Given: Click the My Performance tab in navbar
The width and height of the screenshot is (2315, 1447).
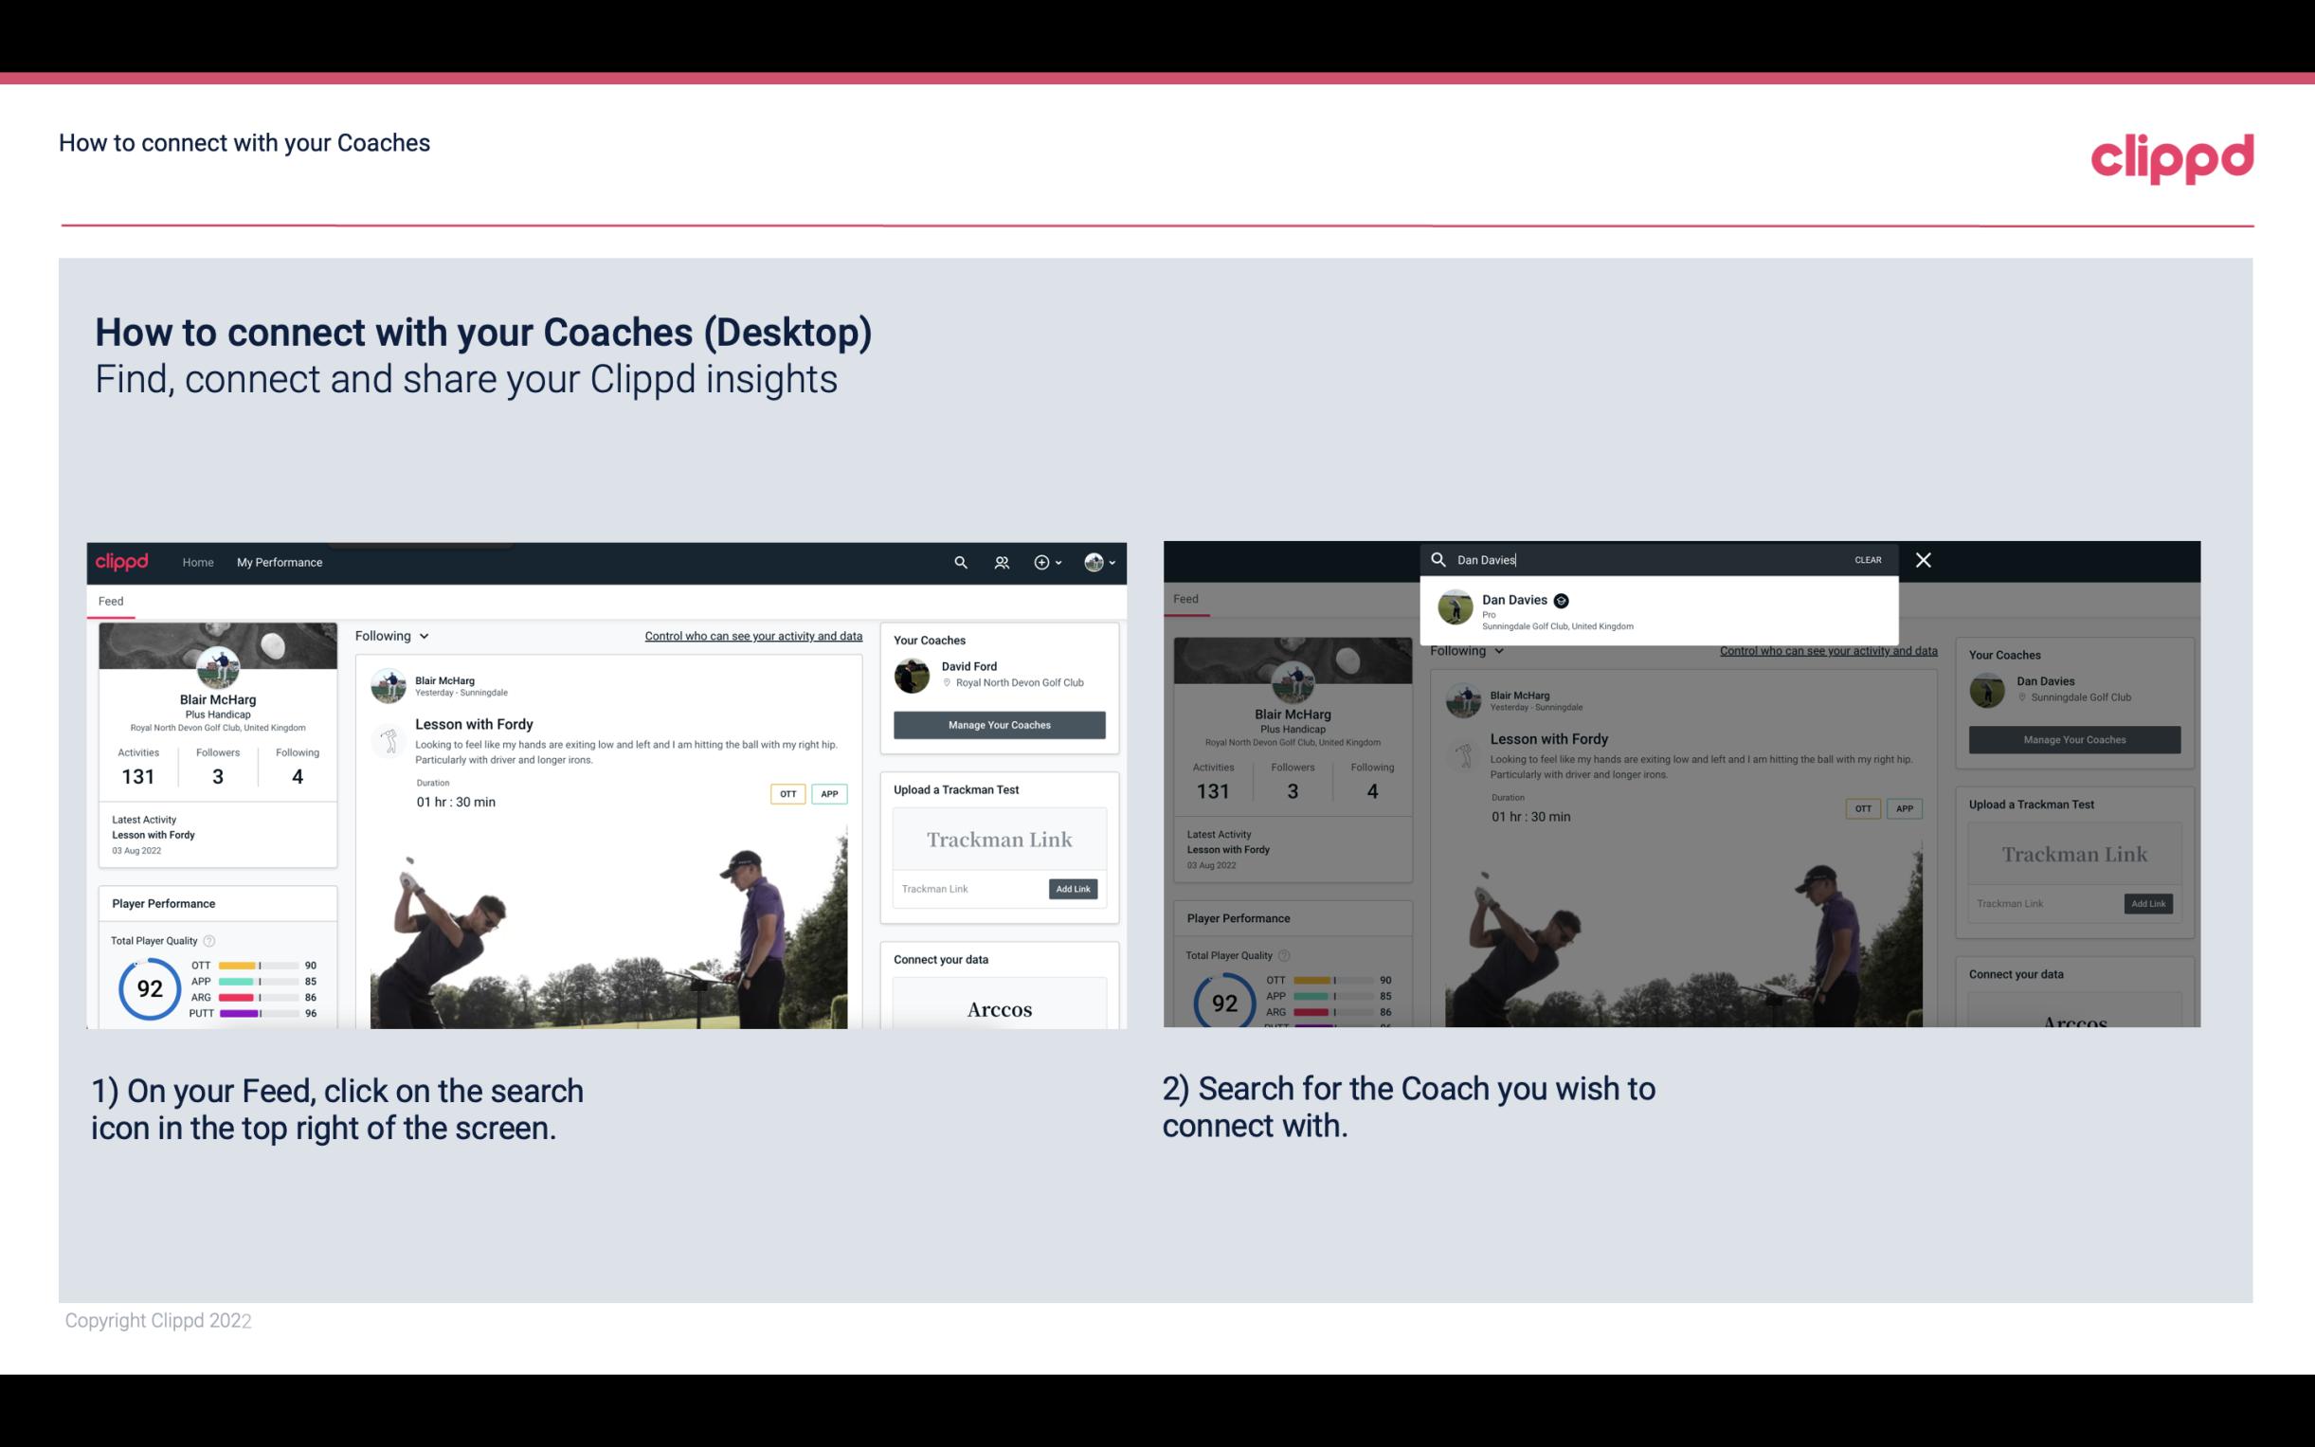Looking at the screenshot, I should [x=281, y=562].
